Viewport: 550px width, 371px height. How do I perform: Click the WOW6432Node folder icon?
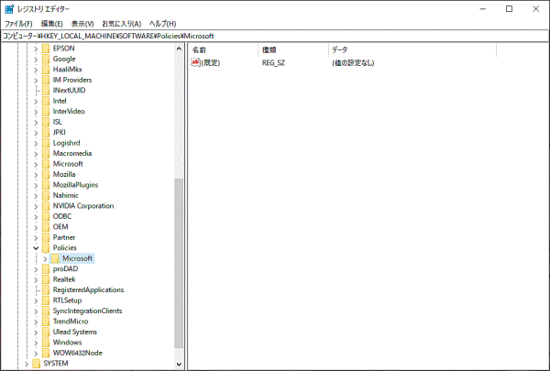[46, 353]
